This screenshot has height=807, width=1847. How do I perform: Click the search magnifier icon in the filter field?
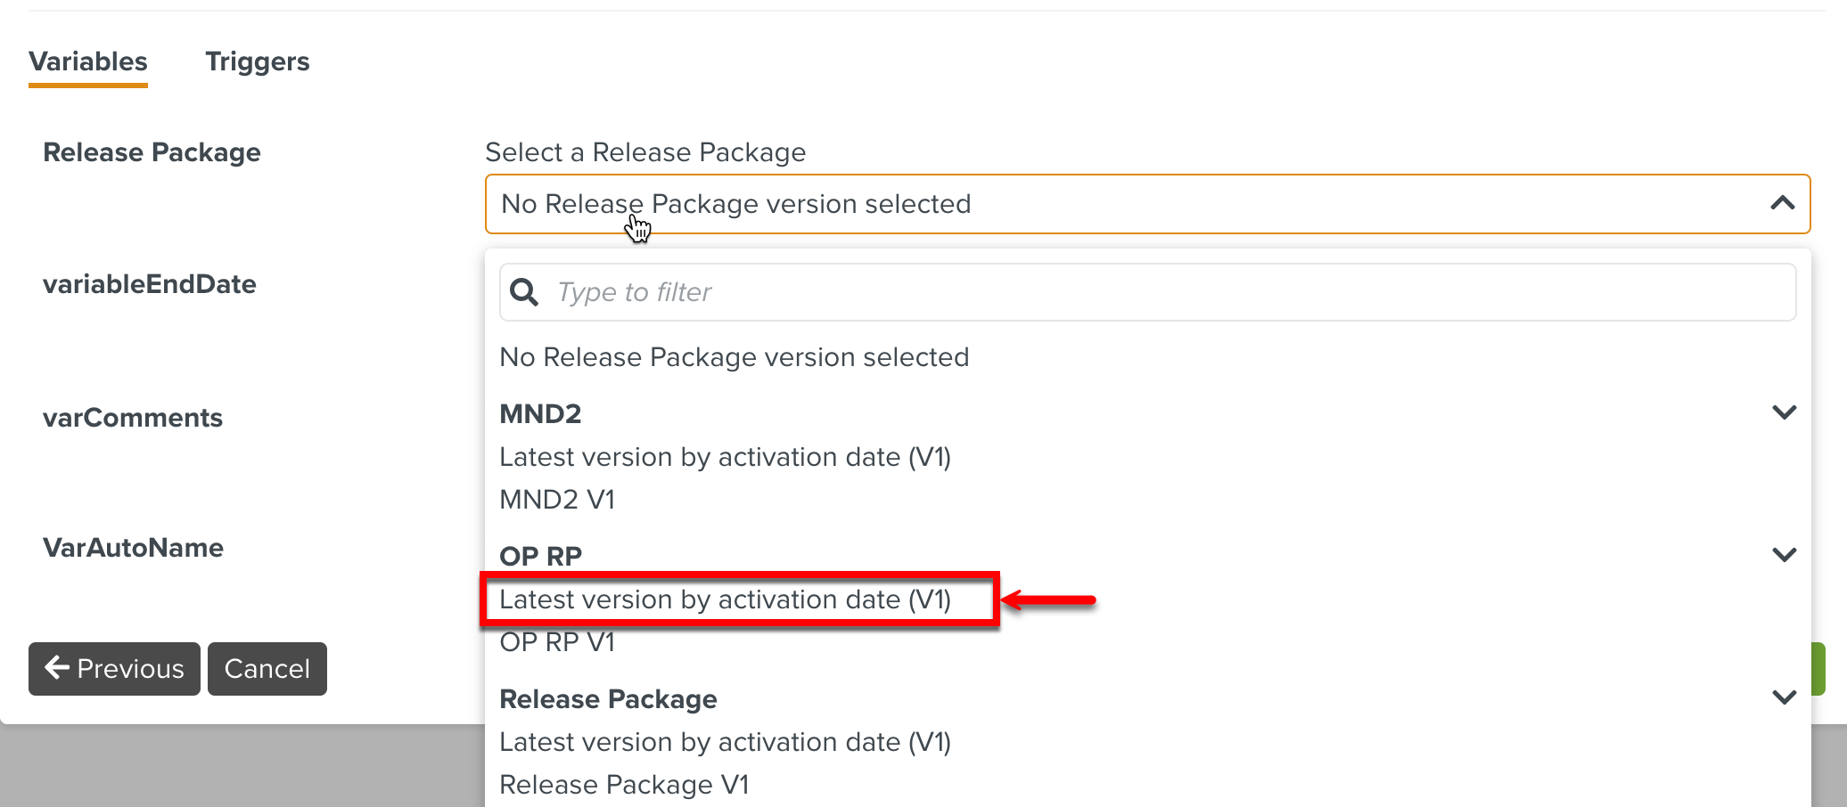[x=524, y=291]
